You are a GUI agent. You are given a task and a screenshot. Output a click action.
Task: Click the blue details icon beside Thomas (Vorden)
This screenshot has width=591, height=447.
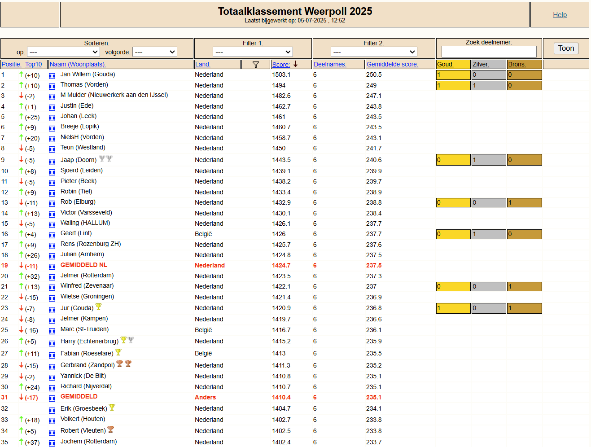[x=52, y=86]
